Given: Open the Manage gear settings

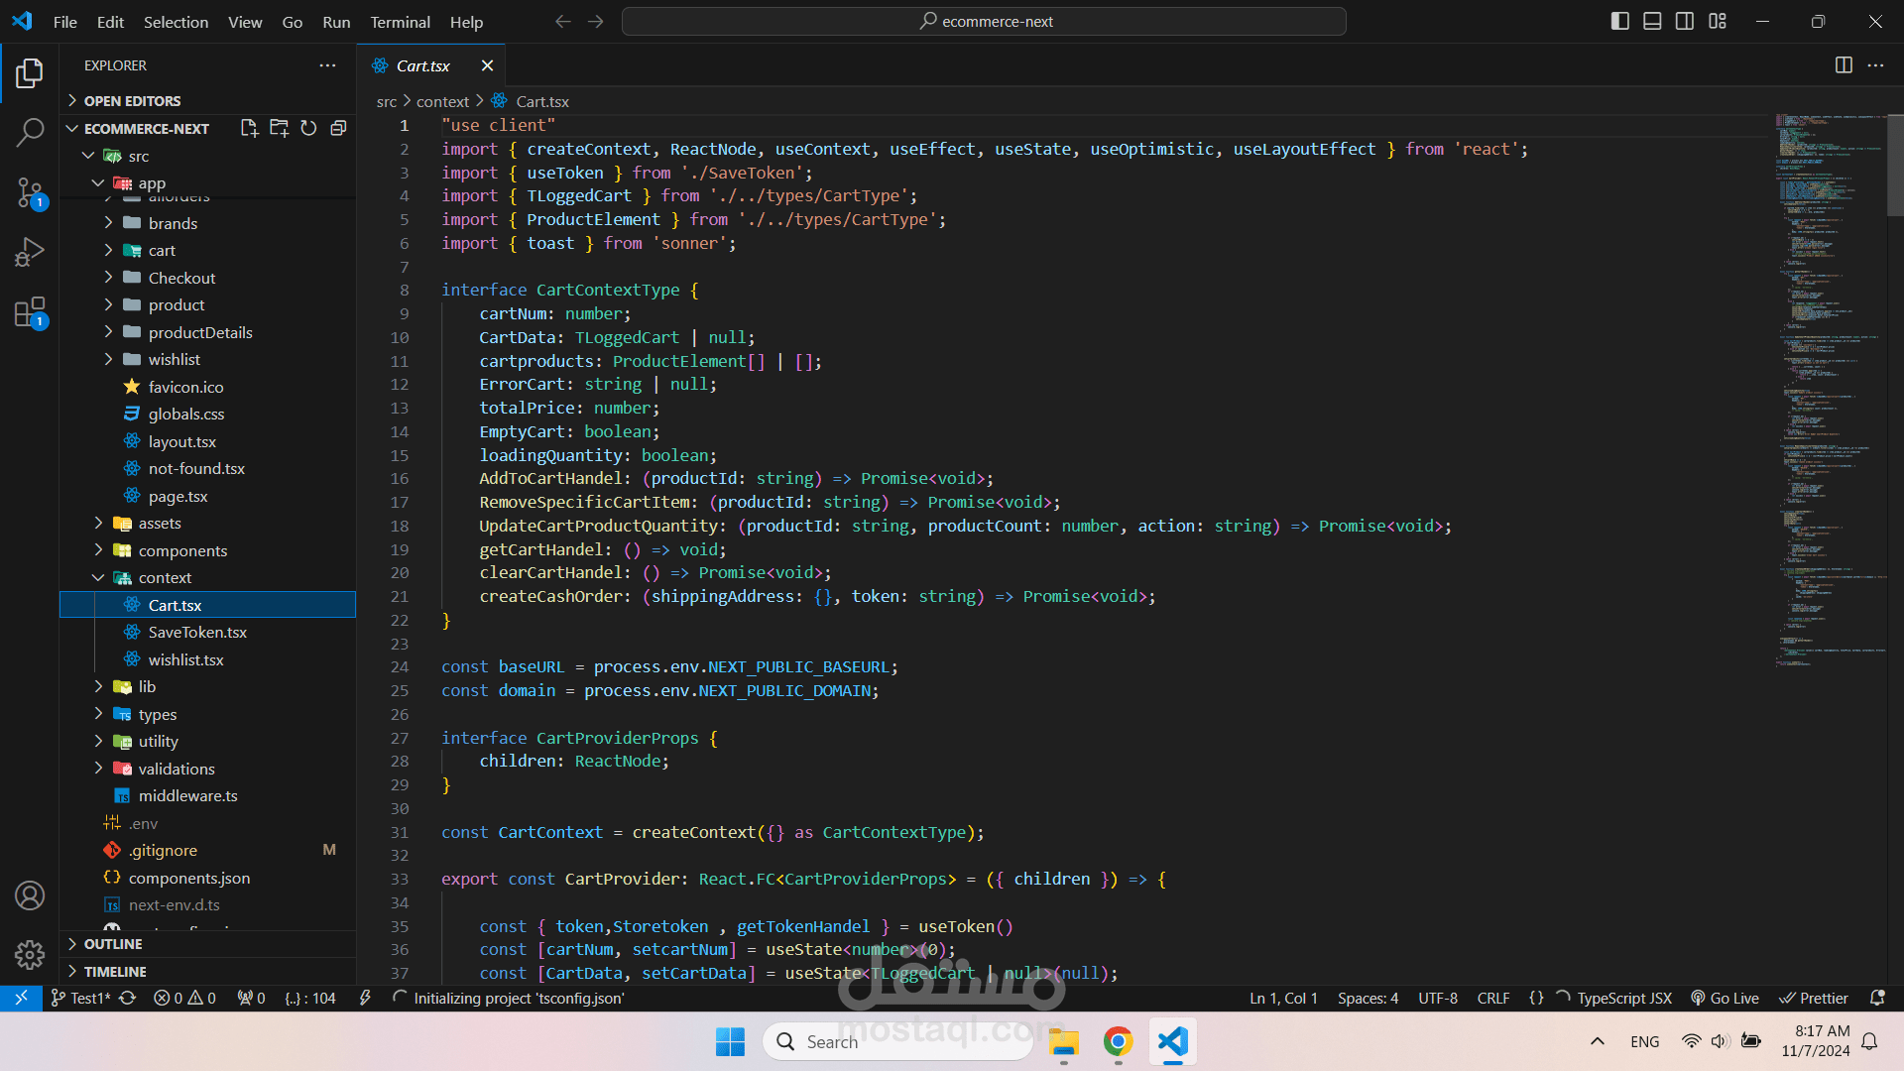Looking at the screenshot, I should pyautogui.click(x=30, y=955).
